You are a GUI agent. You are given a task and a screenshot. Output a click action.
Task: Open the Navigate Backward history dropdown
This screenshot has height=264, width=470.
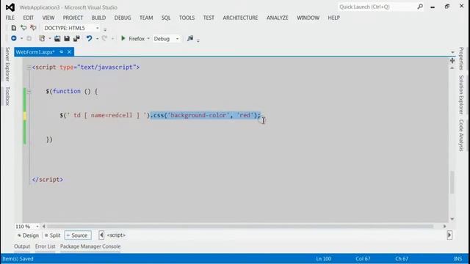21,39
